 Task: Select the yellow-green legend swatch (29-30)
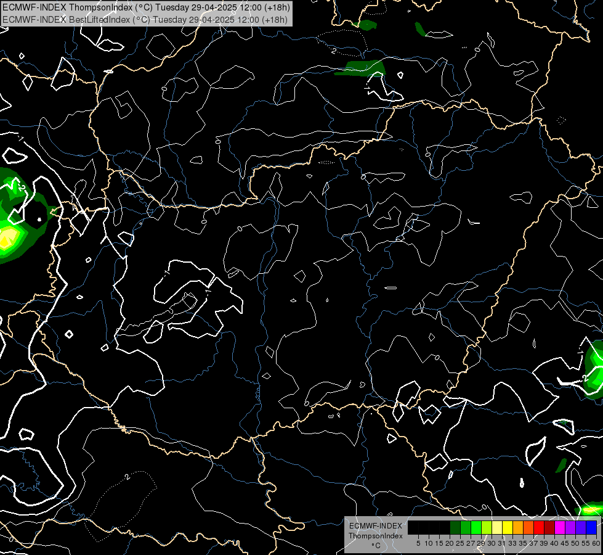[487, 527]
